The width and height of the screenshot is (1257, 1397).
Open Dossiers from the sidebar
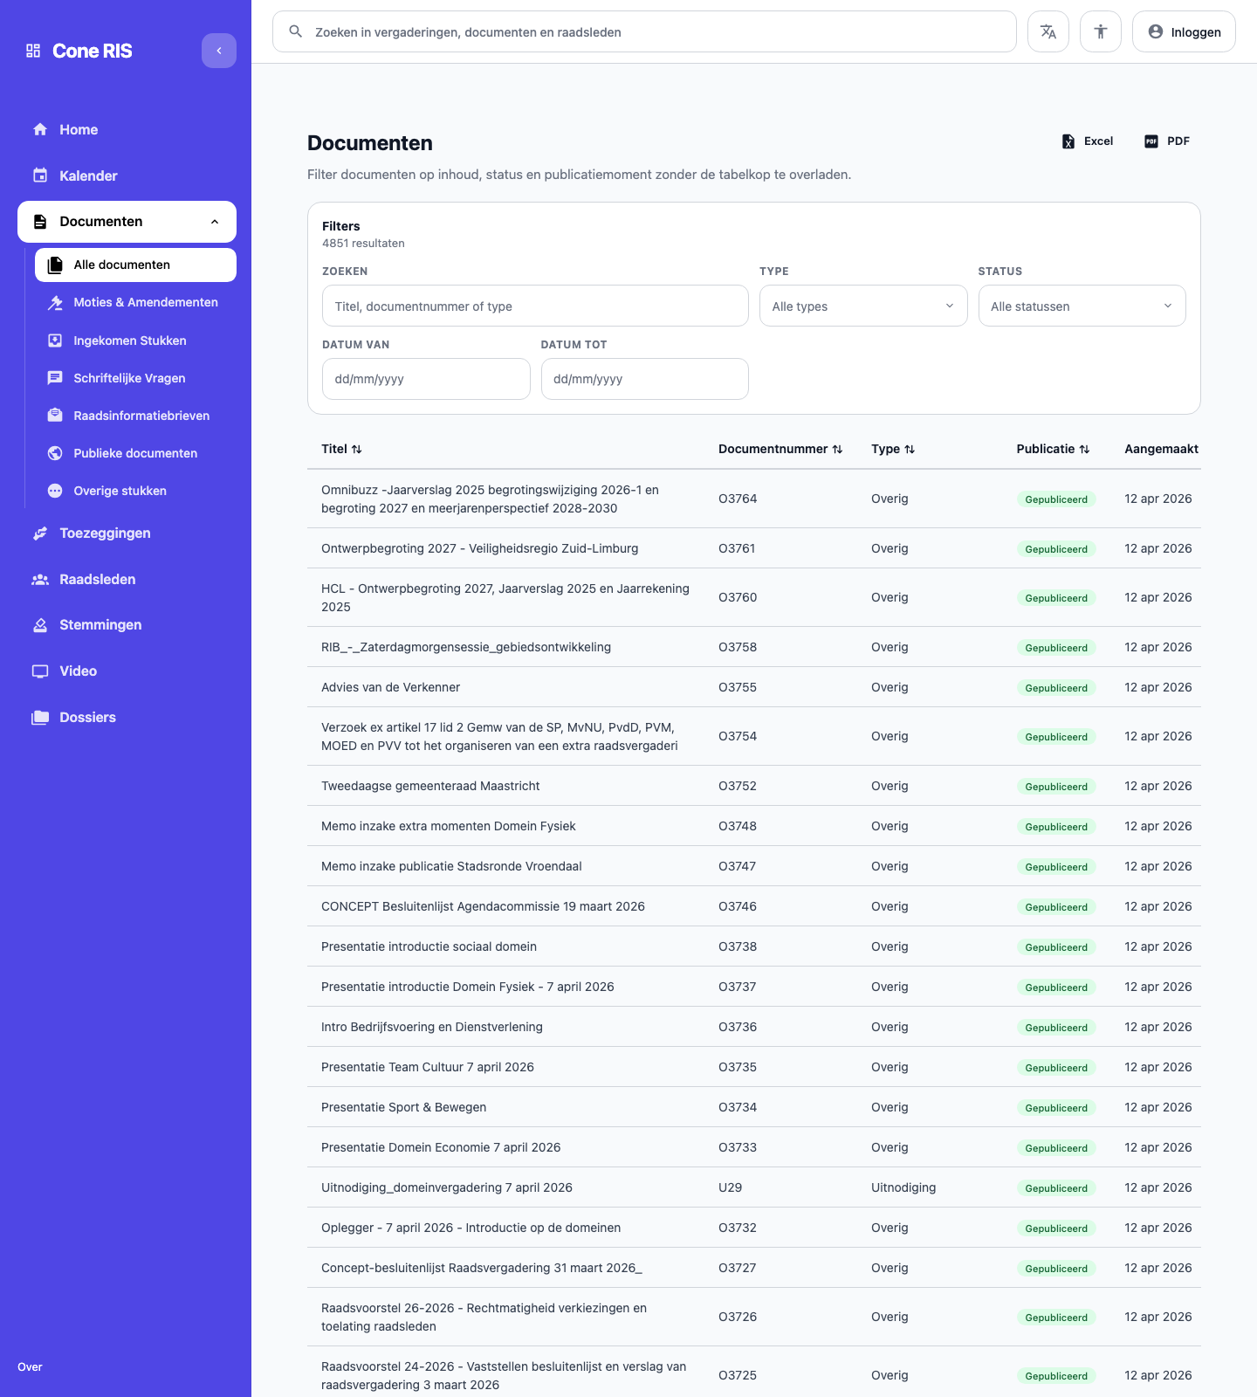(x=87, y=718)
